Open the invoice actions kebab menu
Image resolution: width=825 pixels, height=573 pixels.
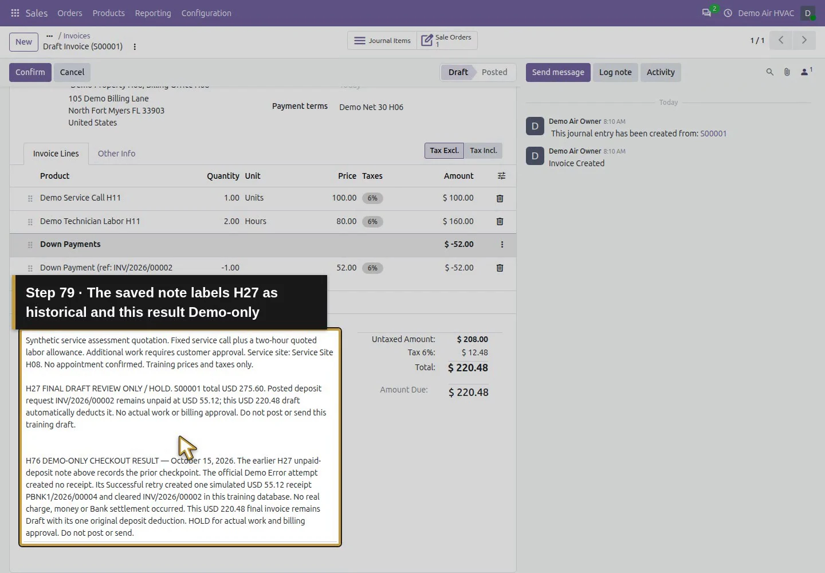[135, 47]
